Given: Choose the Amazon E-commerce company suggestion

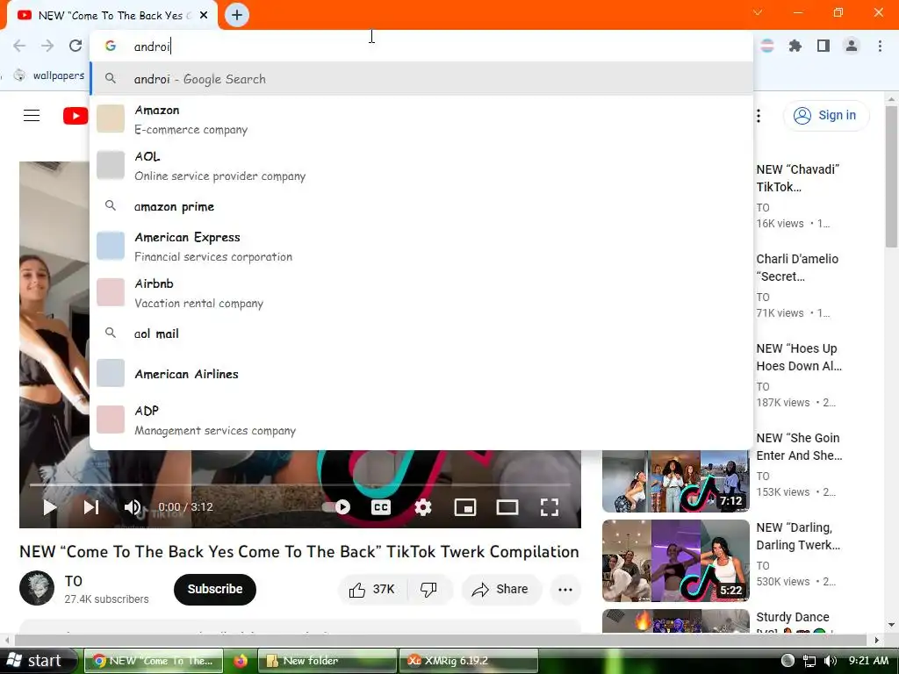Looking at the screenshot, I should 421,119.
